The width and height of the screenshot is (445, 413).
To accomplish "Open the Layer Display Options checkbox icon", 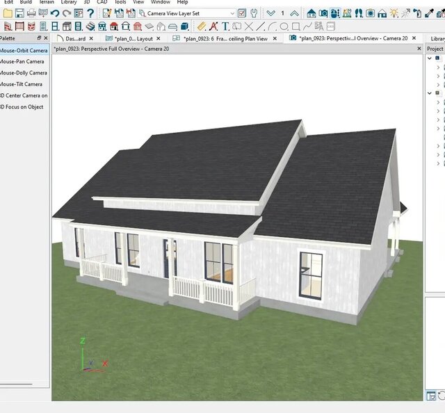I will click(242, 13).
